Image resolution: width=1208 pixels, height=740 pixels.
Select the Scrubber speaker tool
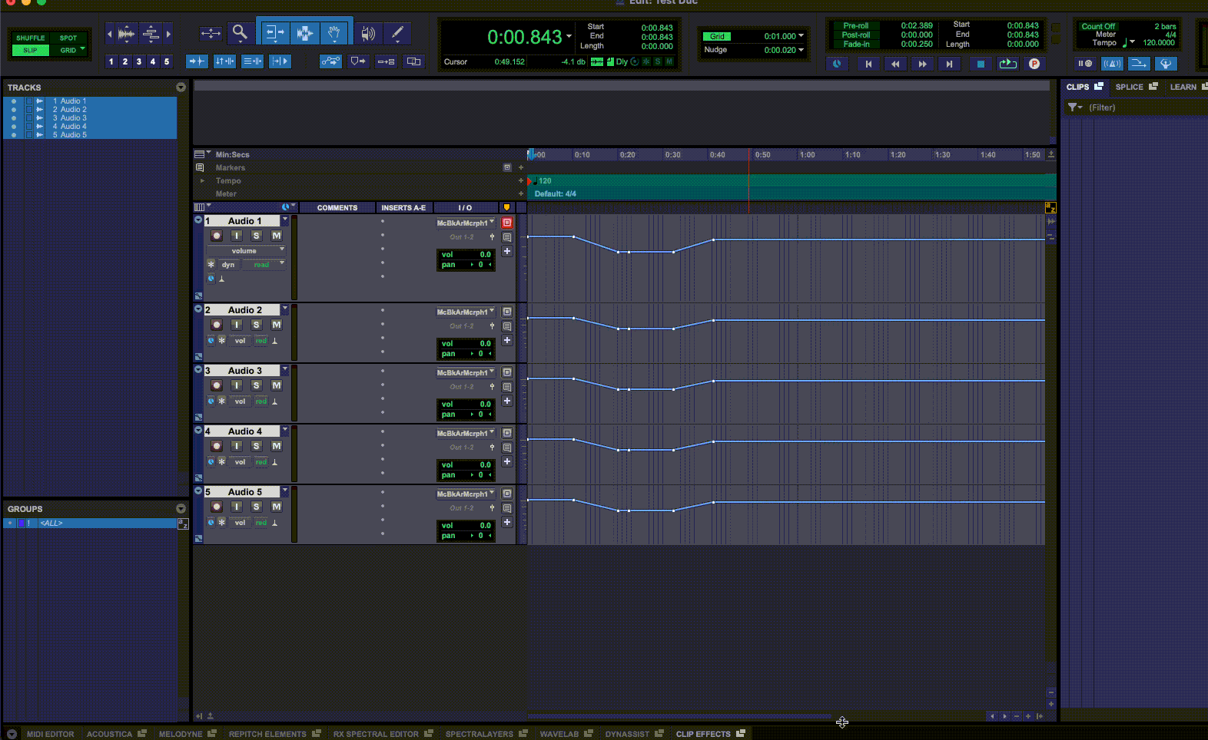click(x=369, y=33)
